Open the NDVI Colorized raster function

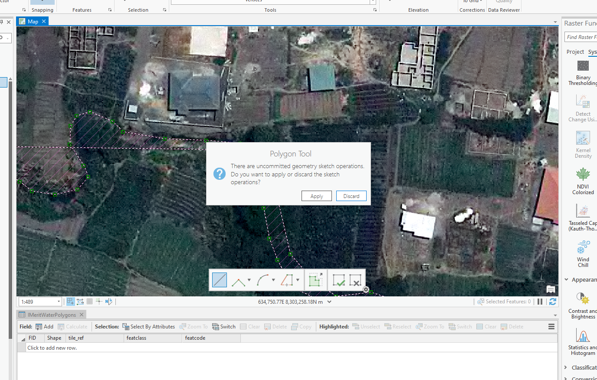tap(583, 181)
